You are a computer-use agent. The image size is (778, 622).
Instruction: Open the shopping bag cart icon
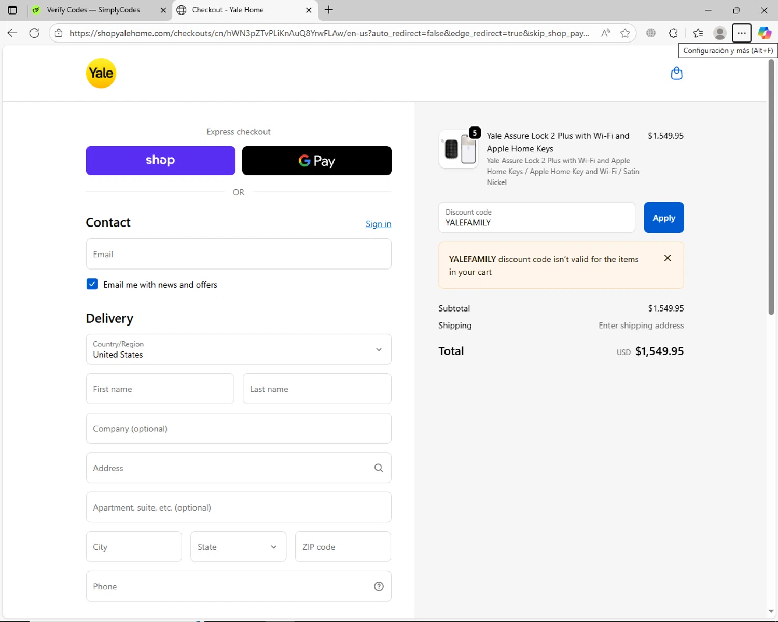(x=676, y=74)
